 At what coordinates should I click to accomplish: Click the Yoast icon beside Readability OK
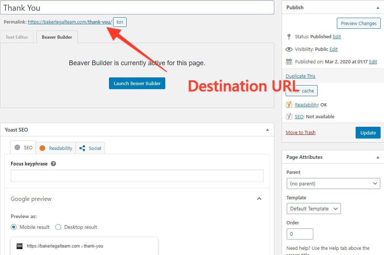[289, 105]
